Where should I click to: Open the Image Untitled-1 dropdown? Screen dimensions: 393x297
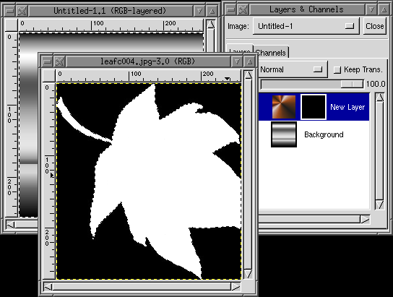click(306, 26)
